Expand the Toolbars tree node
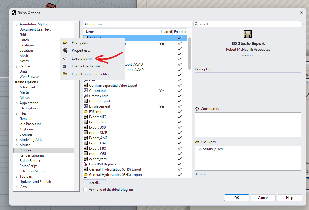This screenshot has height=210, width=309. 16,176
